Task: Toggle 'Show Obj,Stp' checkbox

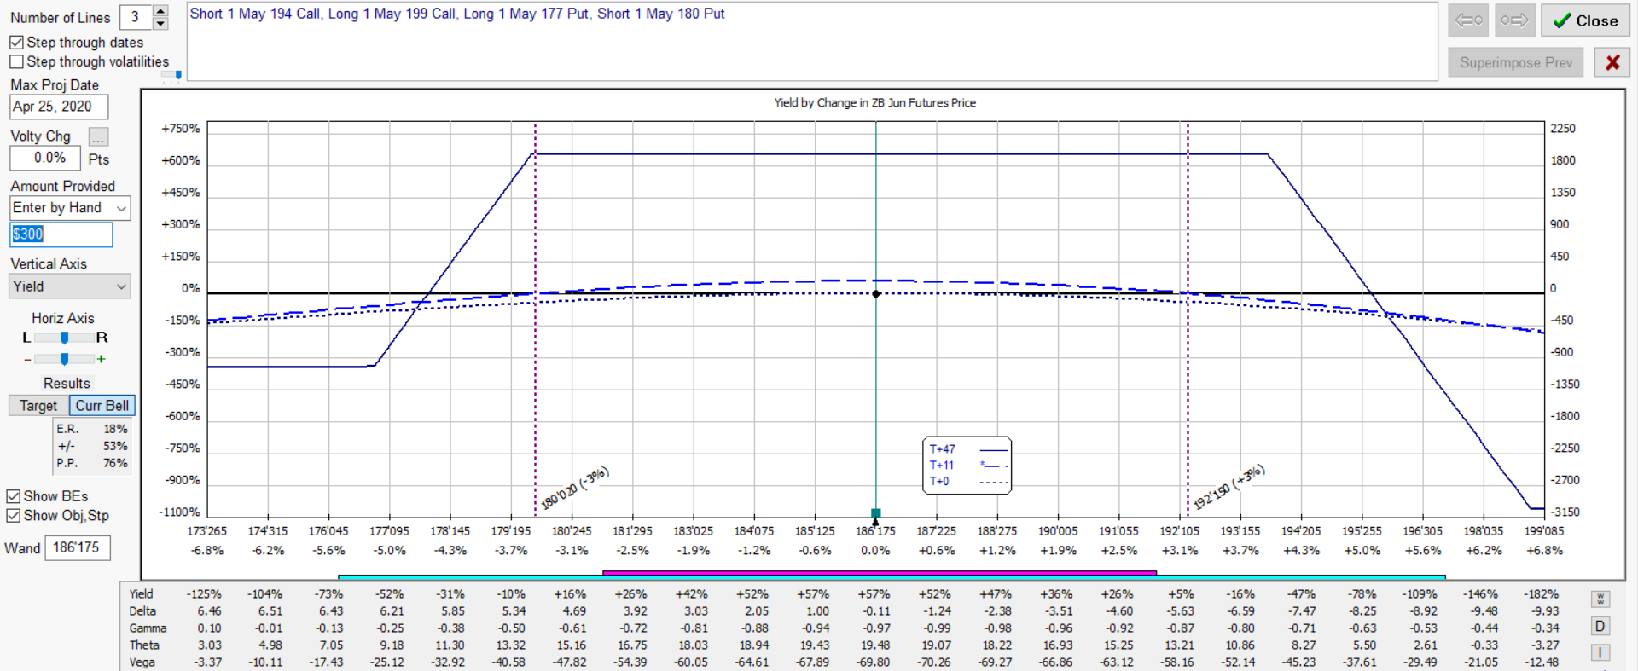Action: tap(13, 516)
